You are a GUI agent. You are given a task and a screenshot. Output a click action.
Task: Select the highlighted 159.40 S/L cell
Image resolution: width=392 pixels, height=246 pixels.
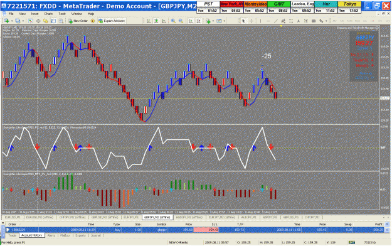click(x=206, y=230)
